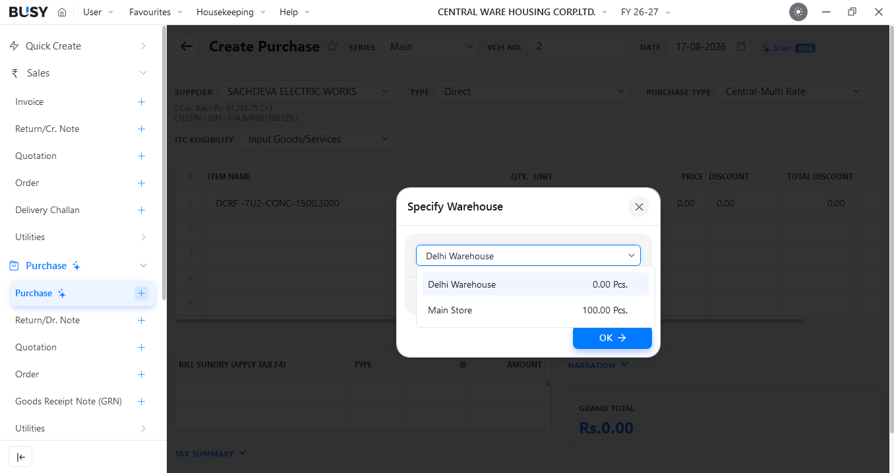
Task: Expand Purchase Utilities arrow
Action: [143, 429]
